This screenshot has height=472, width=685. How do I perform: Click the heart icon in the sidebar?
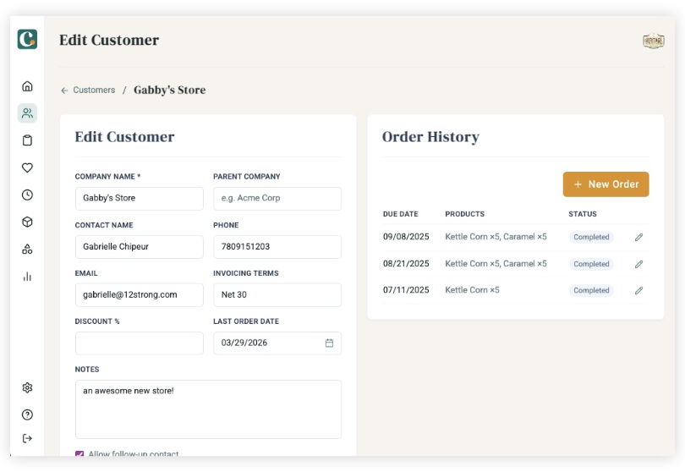click(x=27, y=167)
